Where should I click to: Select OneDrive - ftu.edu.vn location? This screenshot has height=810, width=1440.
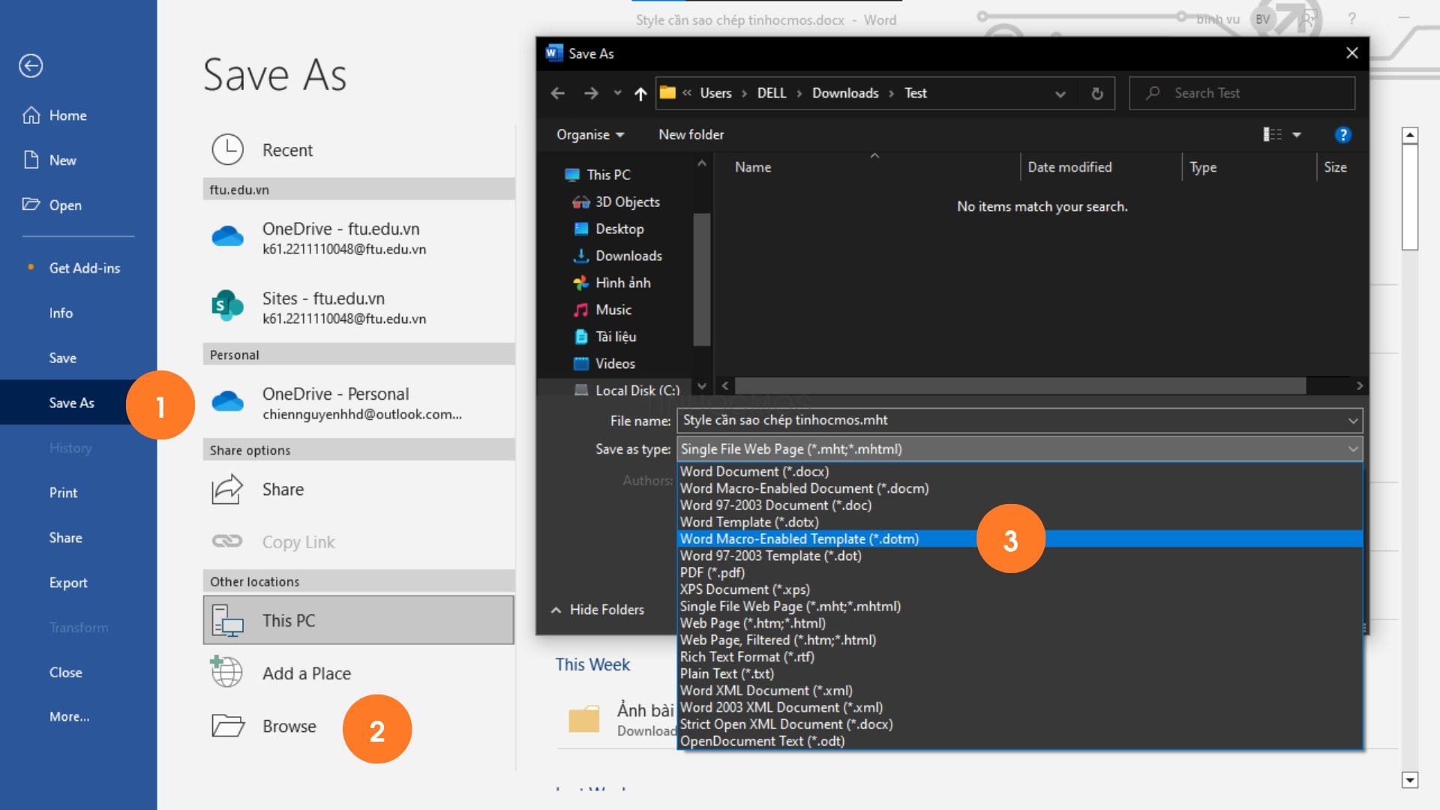click(x=358, y=238)
